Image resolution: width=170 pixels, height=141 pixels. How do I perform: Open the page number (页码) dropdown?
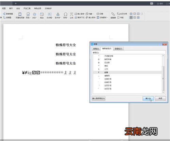[x=28, y=16]
